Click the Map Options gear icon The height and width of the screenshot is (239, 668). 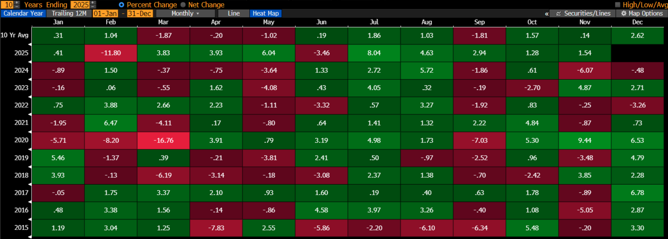[x=623, y=14]
